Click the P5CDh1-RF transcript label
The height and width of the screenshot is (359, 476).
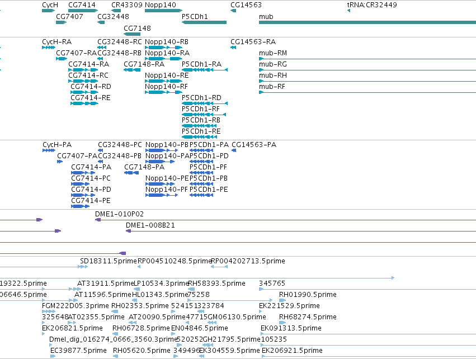coord(201,109)
